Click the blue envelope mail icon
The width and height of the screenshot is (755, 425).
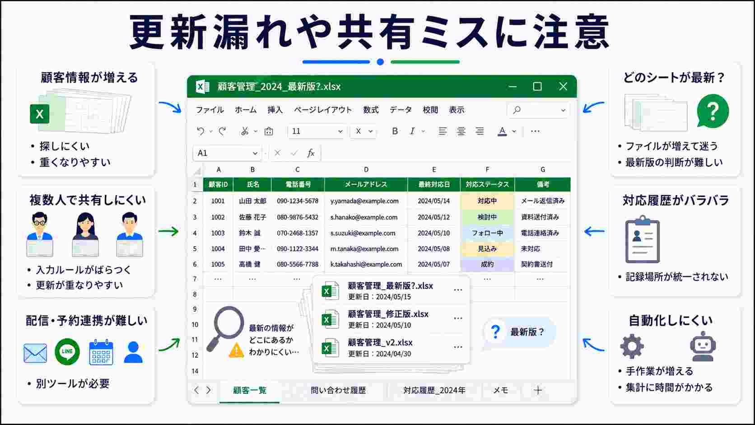click(x=35, y=353)
